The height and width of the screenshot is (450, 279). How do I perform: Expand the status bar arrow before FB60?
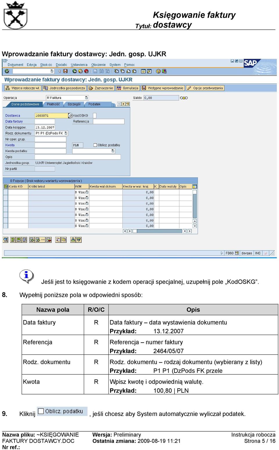pyautogui.click(x=222, y=253)
